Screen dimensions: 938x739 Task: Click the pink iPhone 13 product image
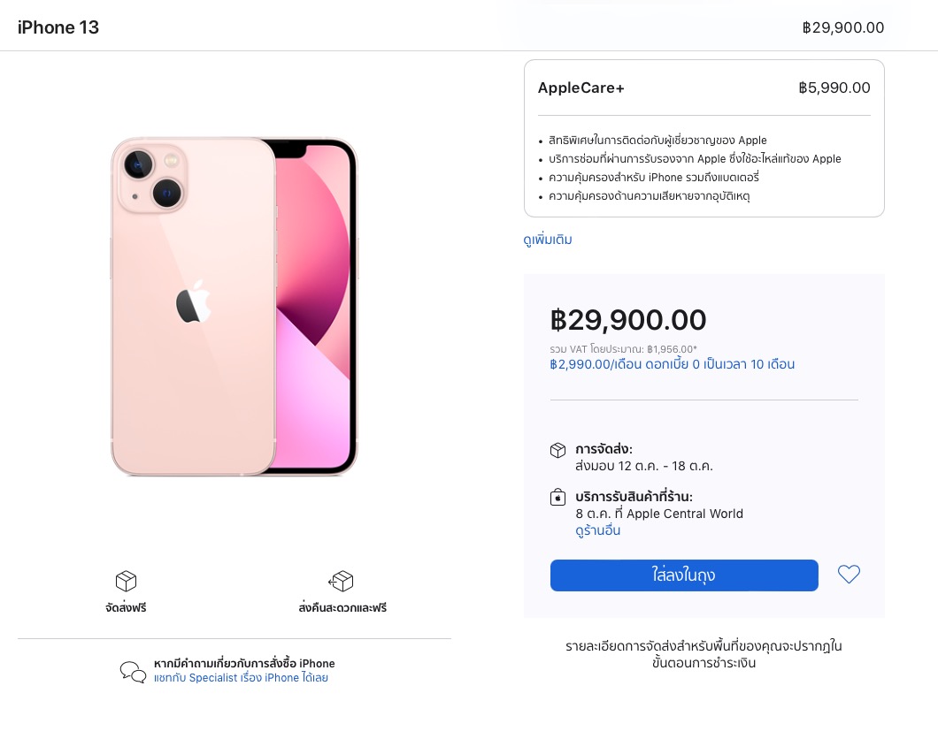click(x=234, y=307)
